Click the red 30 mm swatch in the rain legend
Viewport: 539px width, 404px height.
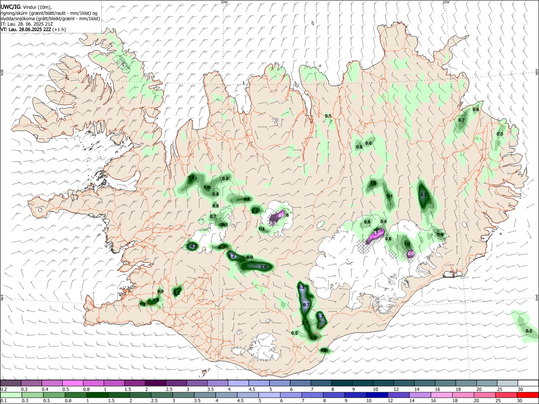pos(527,395)
